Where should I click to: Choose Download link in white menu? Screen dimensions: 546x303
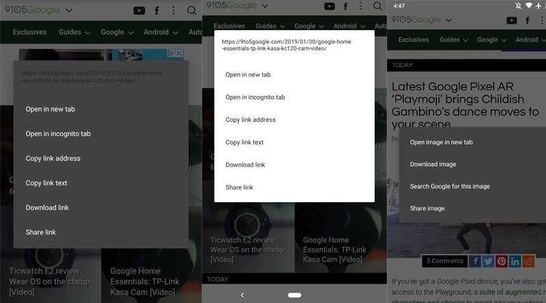click(x=245, y=165)
